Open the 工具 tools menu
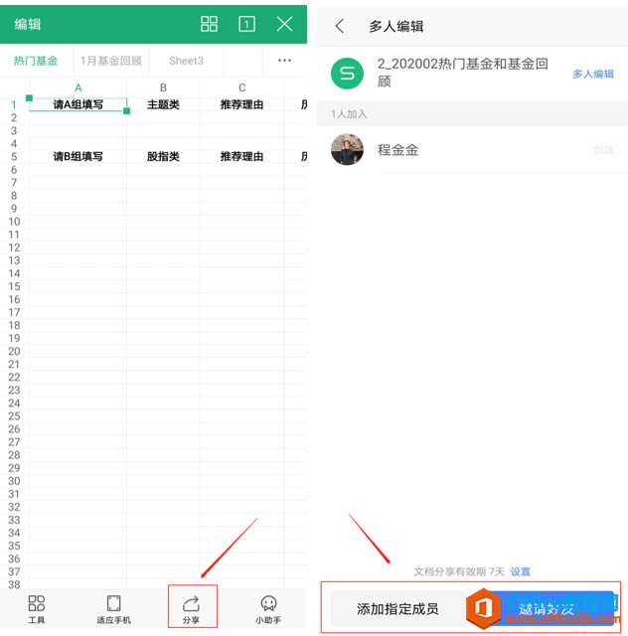The width and height of the screenshot is (628, 636). pos(37,608)
